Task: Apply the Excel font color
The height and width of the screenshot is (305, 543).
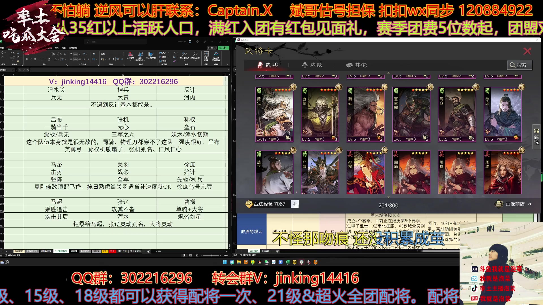Action: tap(55, 59)
